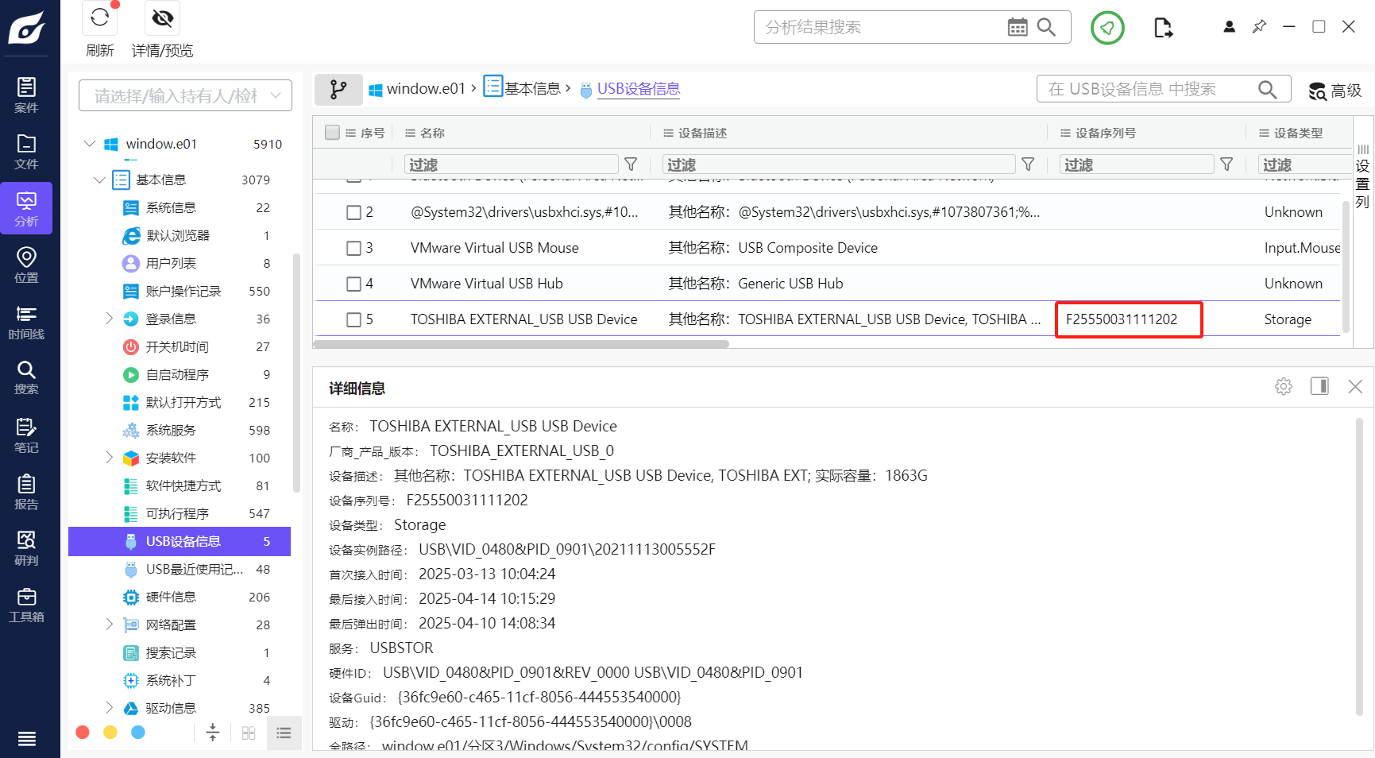
Task: Open the 笔记 sidebar section
Action: point(26,435)
